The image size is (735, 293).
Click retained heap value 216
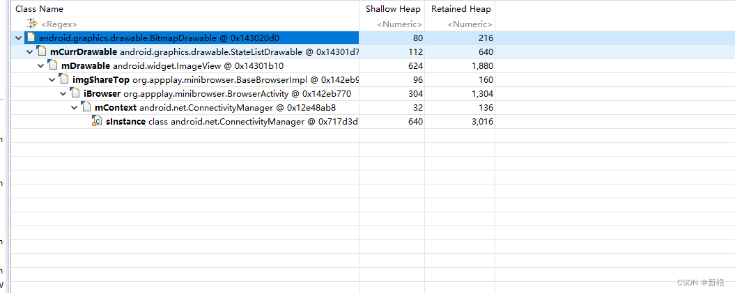[486, 38]
